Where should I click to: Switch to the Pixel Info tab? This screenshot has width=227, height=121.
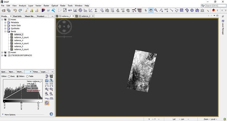coord(17,16)
